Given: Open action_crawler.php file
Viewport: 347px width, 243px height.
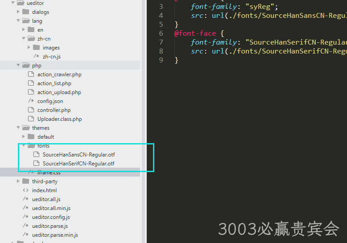Looking at the screenshot, I should point(59,74).
